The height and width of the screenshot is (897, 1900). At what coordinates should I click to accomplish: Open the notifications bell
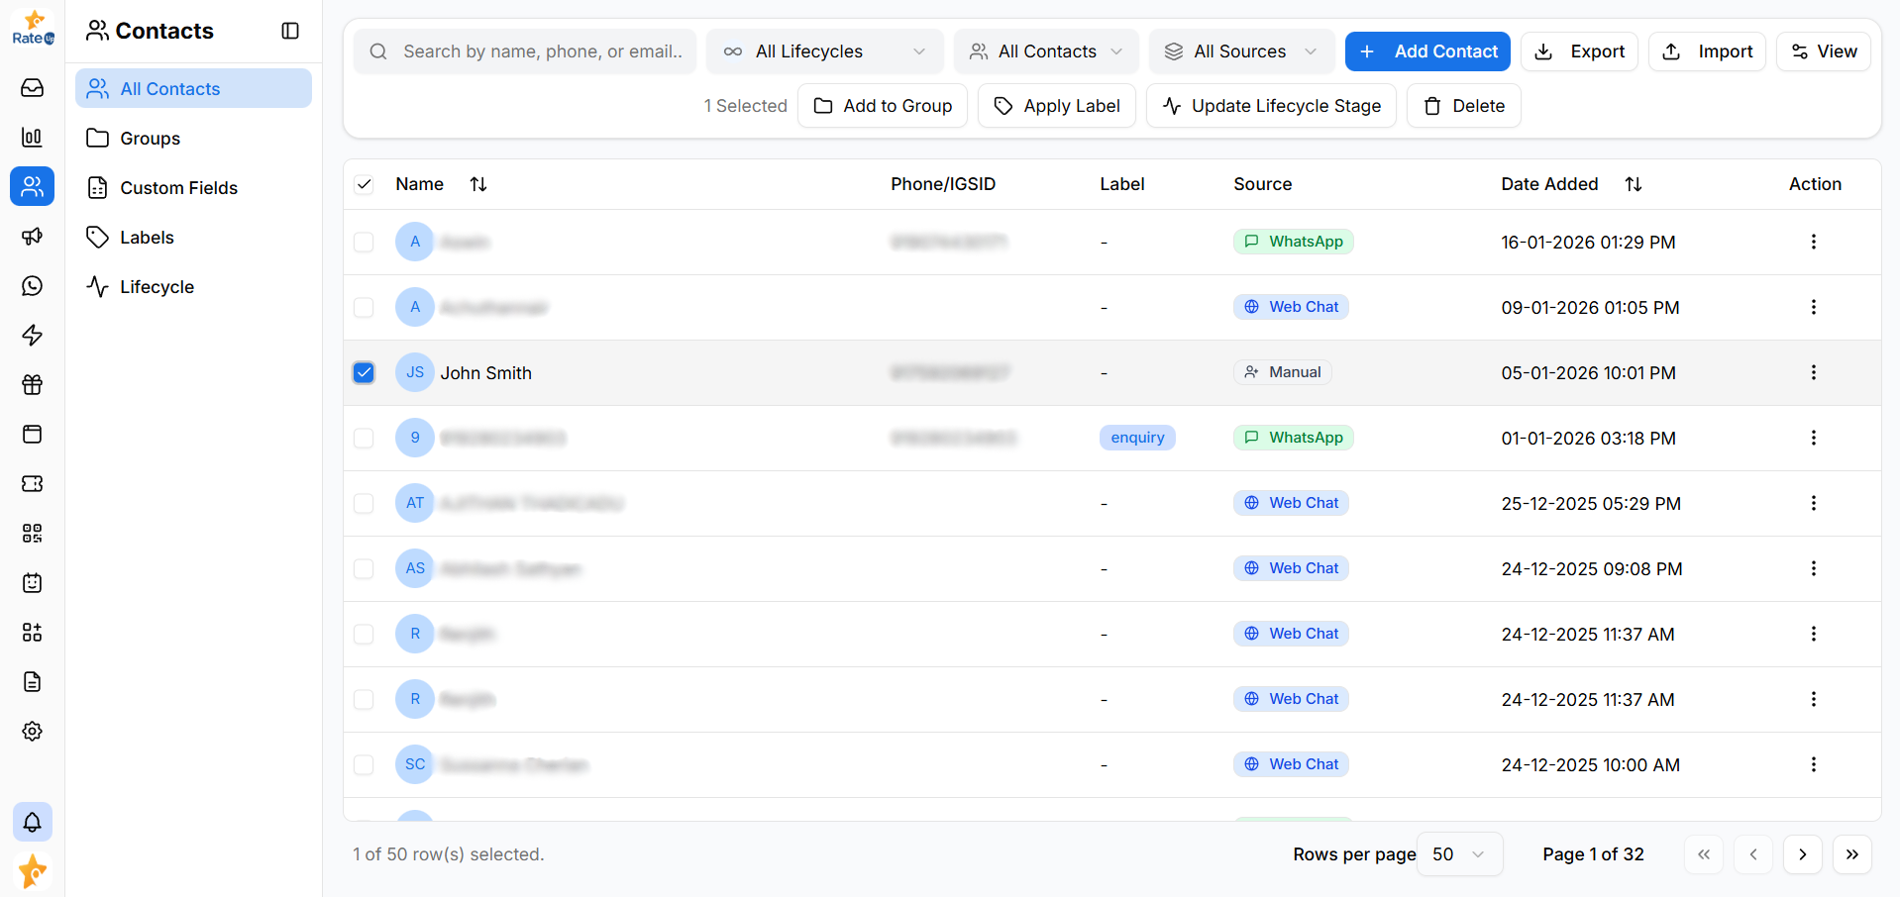click(x=32, y=822)
